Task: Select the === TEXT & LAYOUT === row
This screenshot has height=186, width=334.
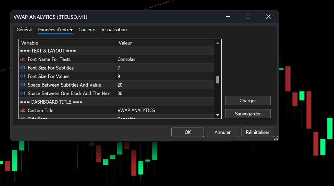Action: pos(116,51)
